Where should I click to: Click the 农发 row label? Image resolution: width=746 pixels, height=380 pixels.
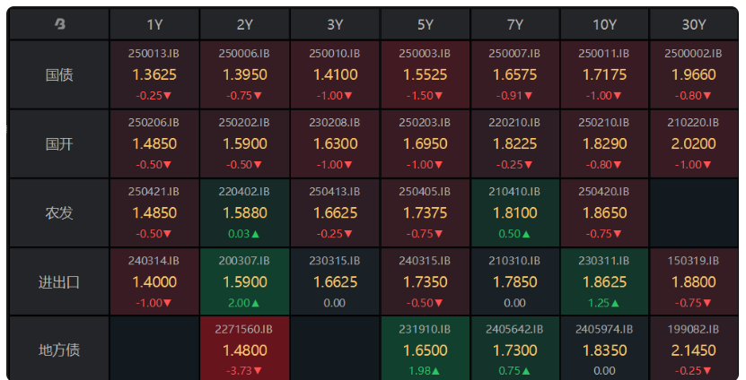point(60,212)
